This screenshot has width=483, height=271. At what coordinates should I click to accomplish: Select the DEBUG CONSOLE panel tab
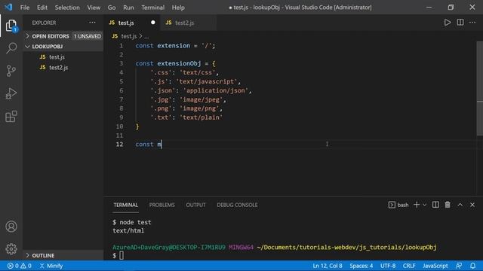[x=237, y=205]
